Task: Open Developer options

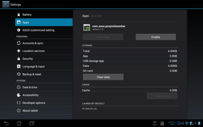Action: coord(44,103)
